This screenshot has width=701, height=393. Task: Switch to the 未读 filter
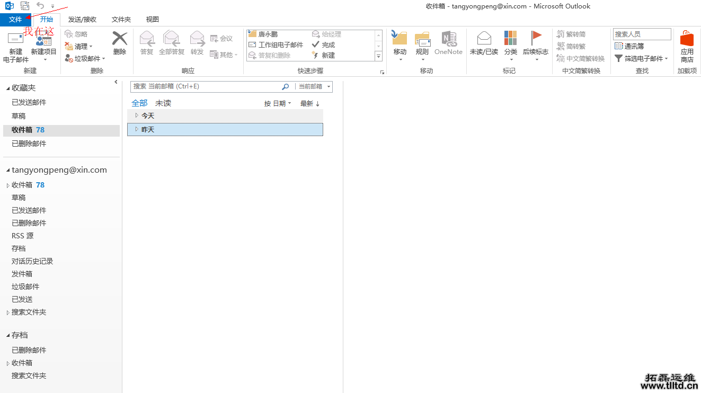163,103
